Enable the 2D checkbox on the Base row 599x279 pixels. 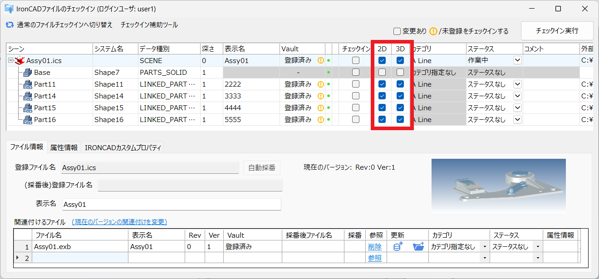(x=381, y=72)
